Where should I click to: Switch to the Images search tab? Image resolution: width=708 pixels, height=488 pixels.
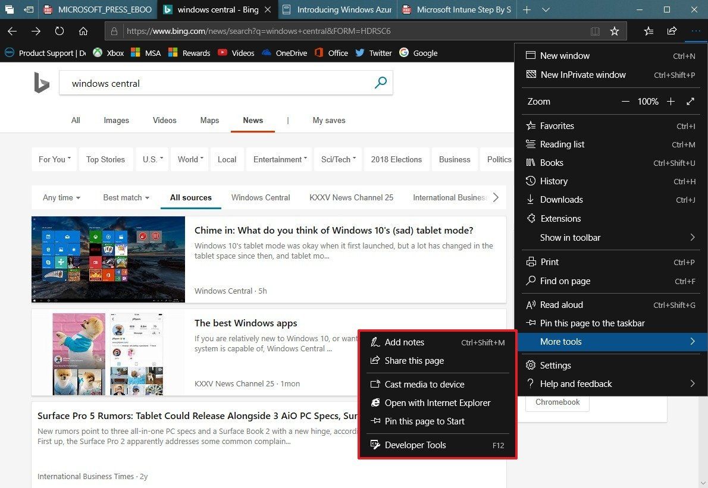[x=116, y=120]
